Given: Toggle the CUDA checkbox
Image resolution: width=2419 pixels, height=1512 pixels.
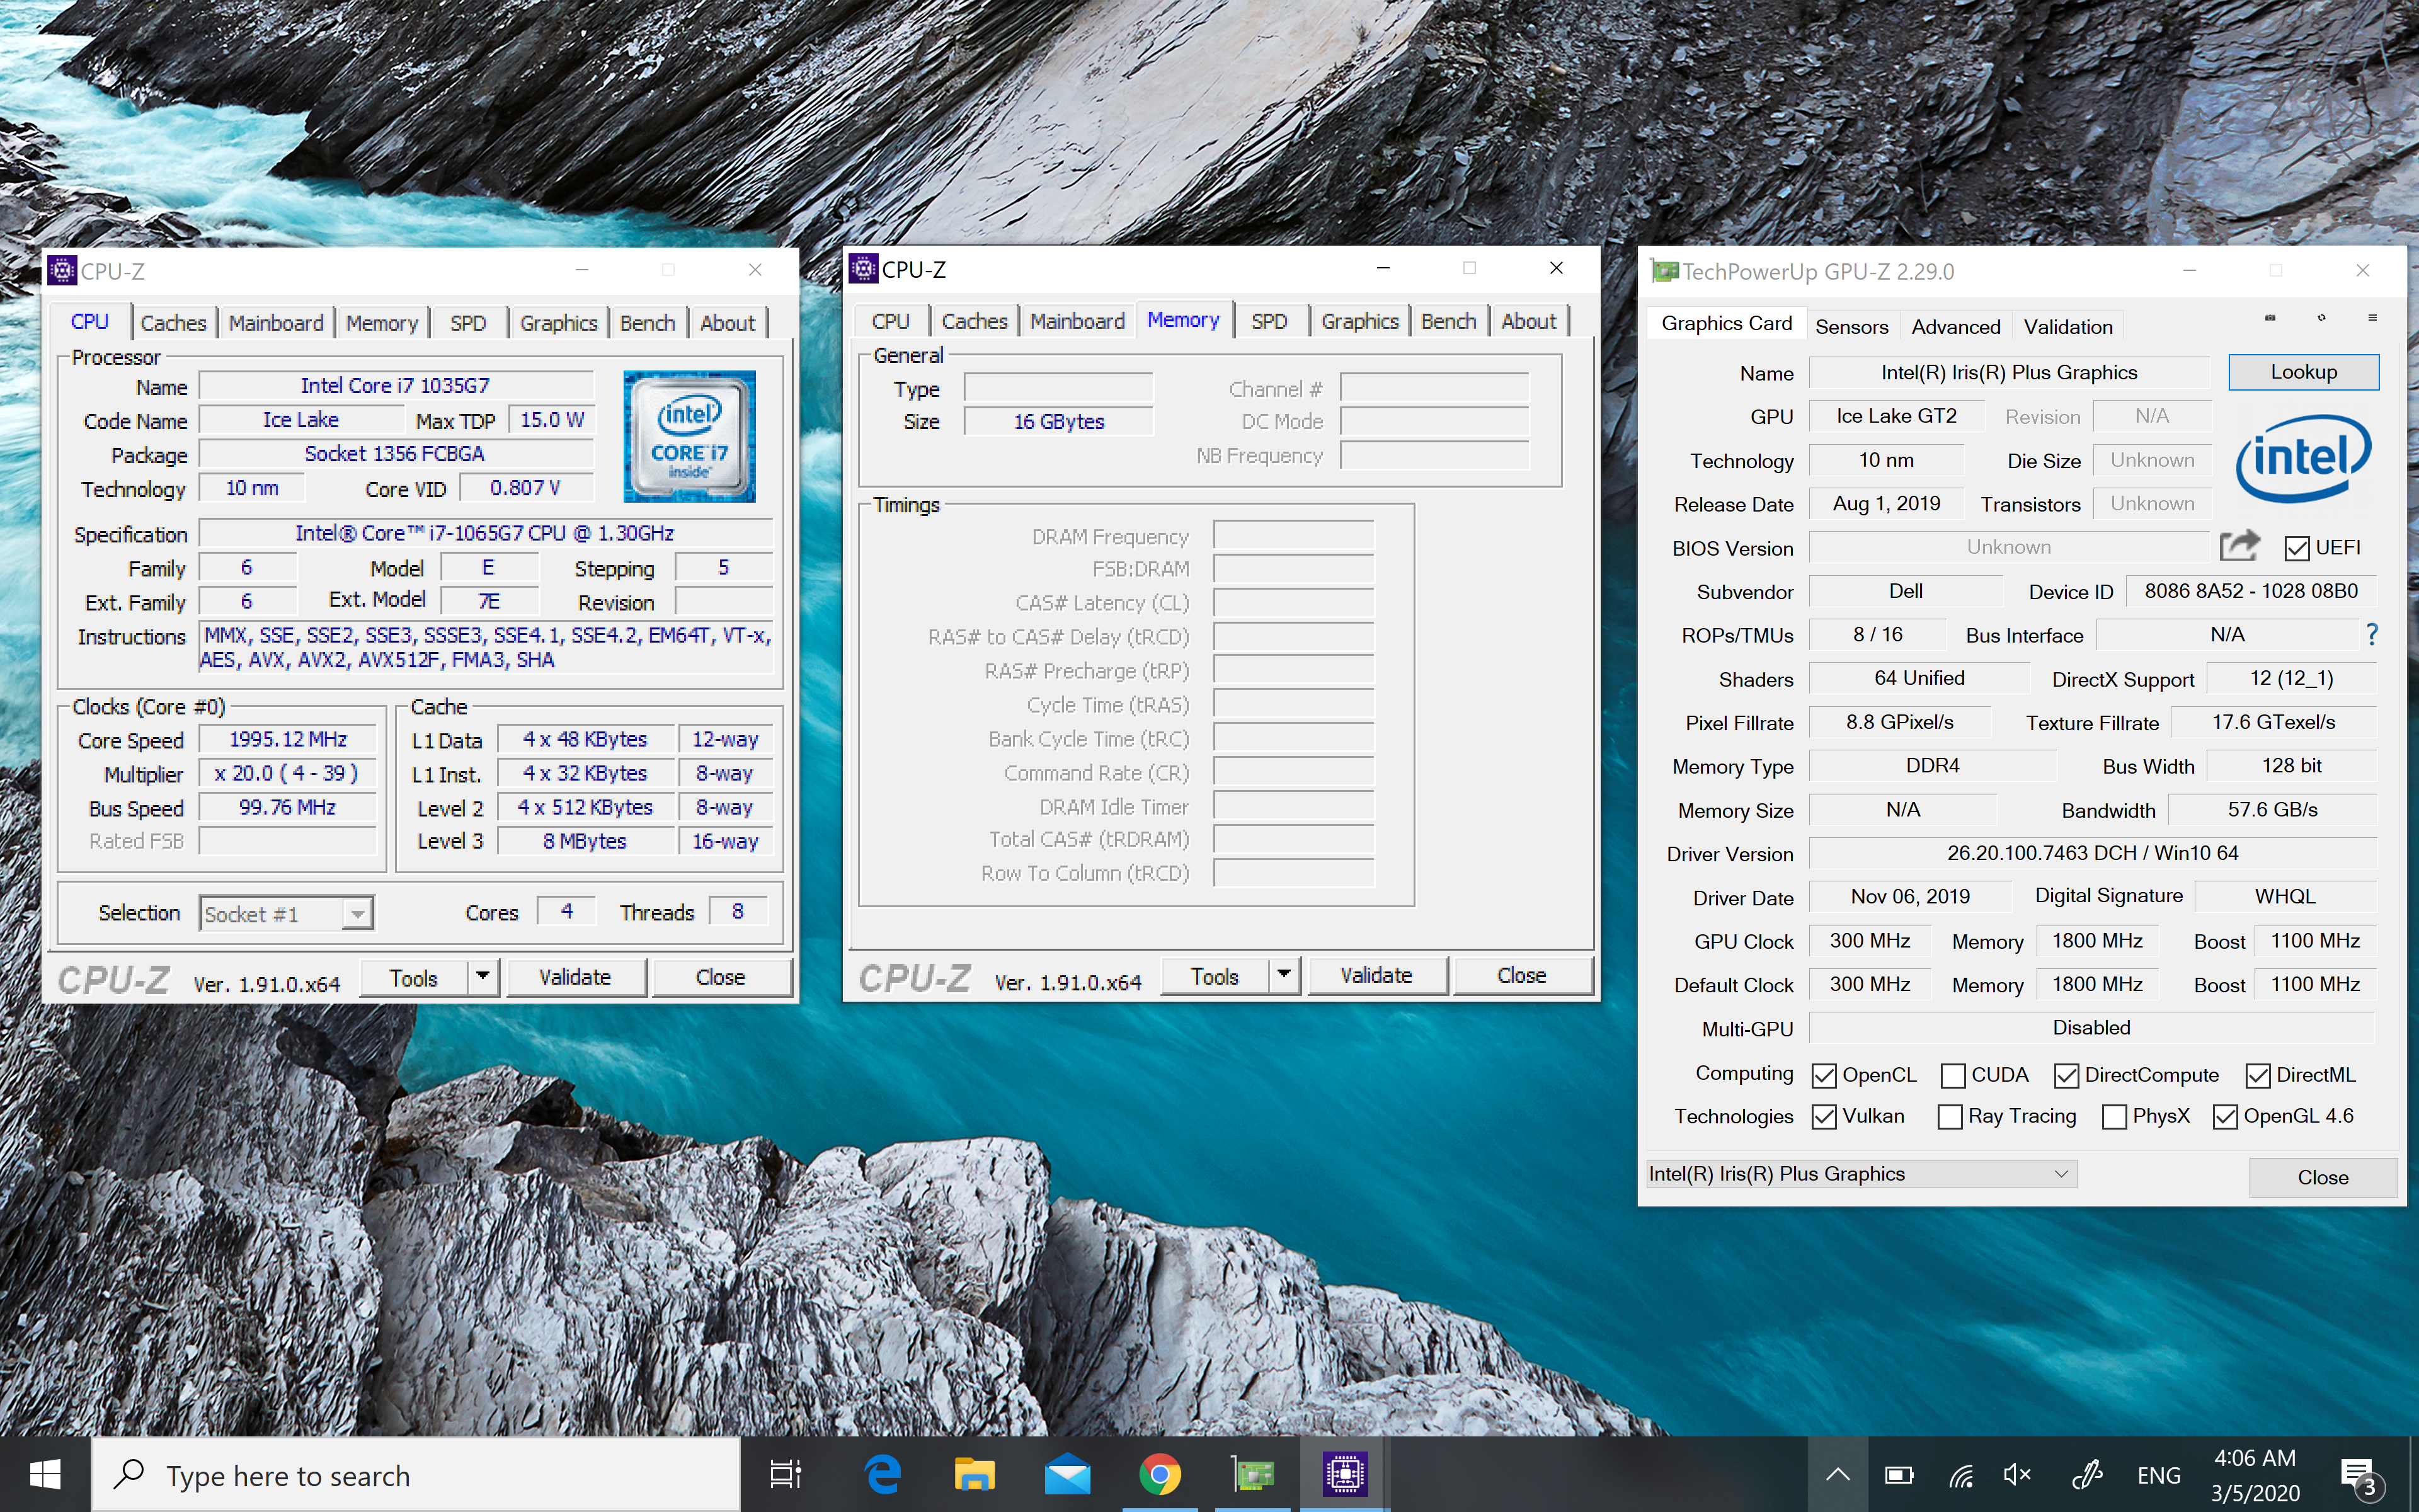Looking at the screenshot, I should (1952, 1075).
